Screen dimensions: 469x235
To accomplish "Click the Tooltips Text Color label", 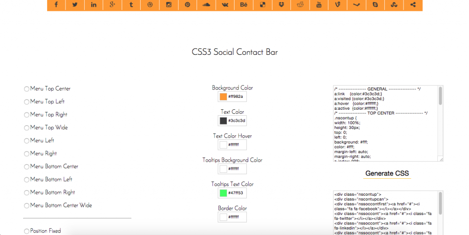I will 232,184.
